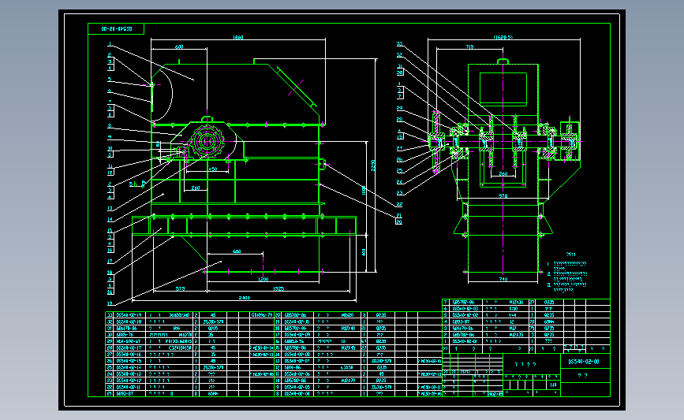The width and height of the screenshot is (684, 420).
Task: Click the technical notes text block
Action: 567,273
